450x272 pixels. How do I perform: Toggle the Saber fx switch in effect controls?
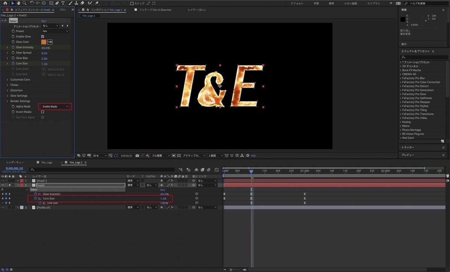click(6, 21)
